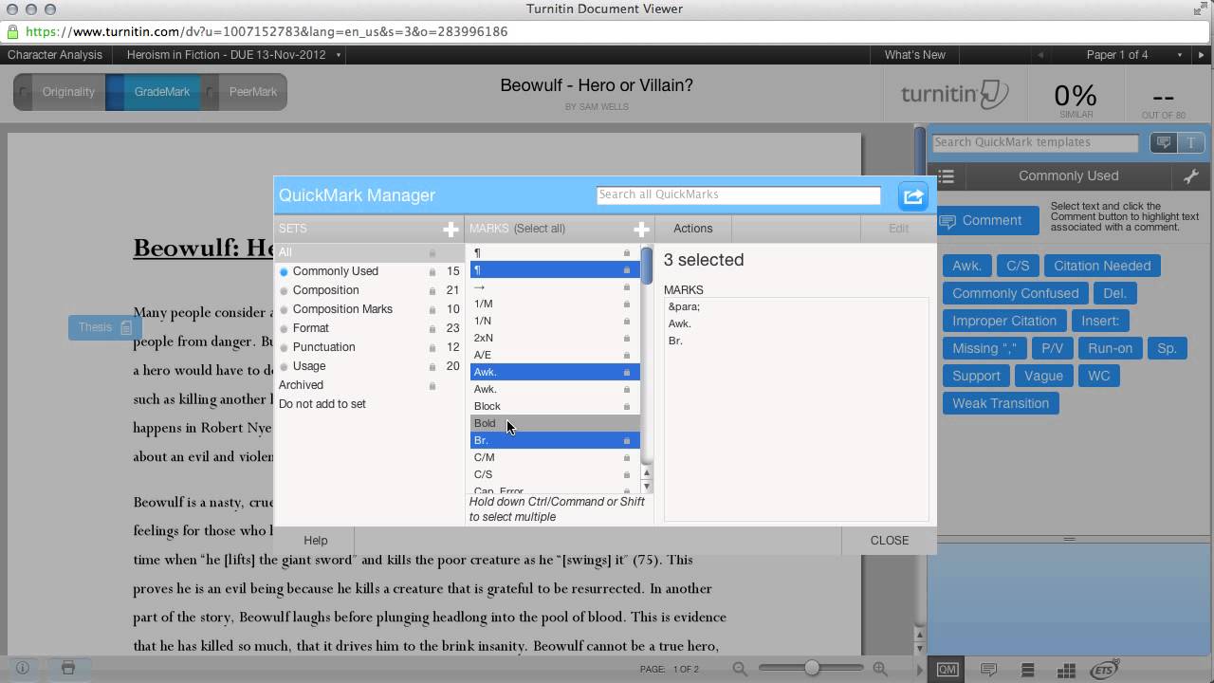Select the Block mark in list
Screen dimensions: 1214x683
[x=555, y=406]
